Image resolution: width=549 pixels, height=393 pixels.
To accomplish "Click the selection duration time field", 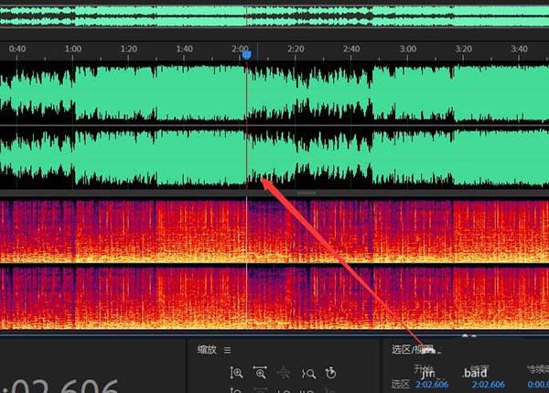I will point(538,385).
